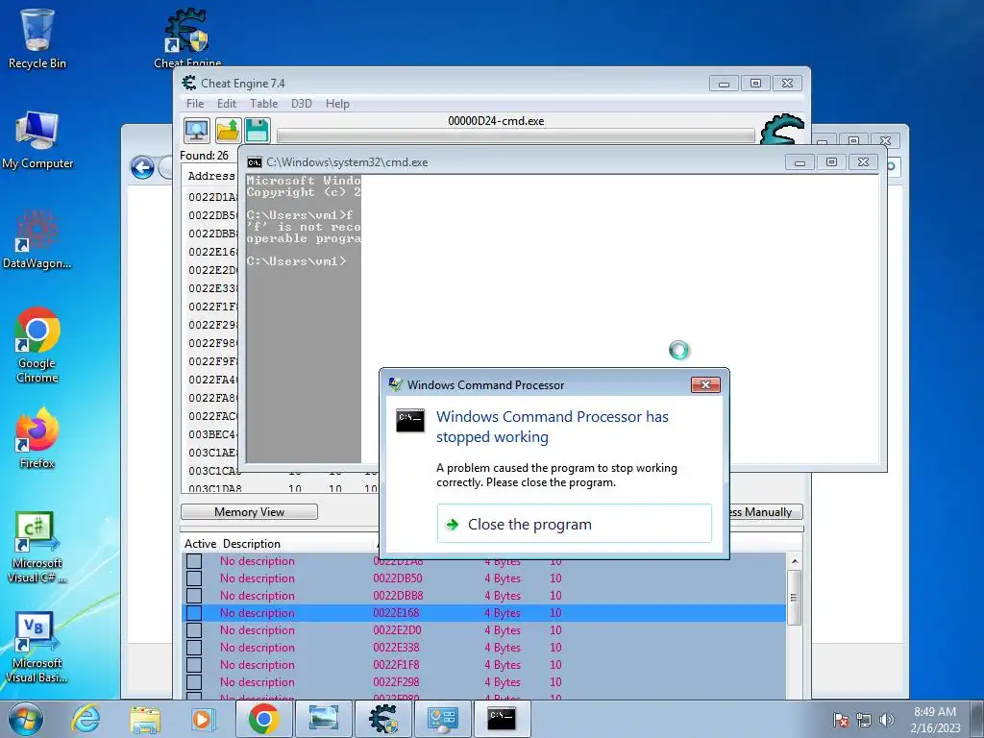Open the File menu in Cheat Engine

(195, 104)
